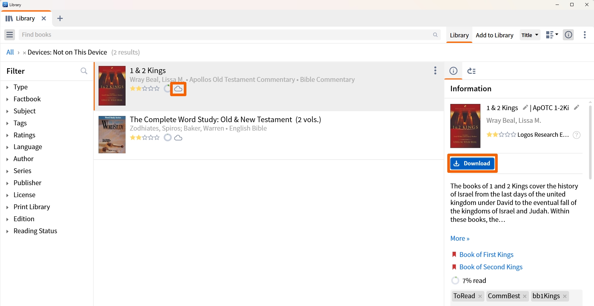
Task: Click the cloud icon on 1 & 2 Kings
Action: pos(178,89)
